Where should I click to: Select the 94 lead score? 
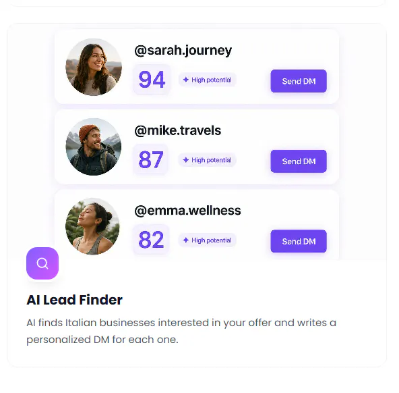tap(152, 80)
